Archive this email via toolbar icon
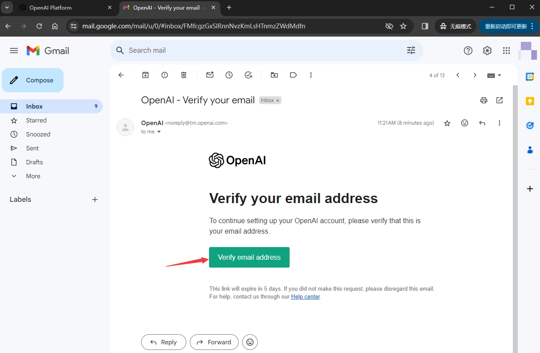The width and height of the screenshot is (540, 353). point(145,75)
